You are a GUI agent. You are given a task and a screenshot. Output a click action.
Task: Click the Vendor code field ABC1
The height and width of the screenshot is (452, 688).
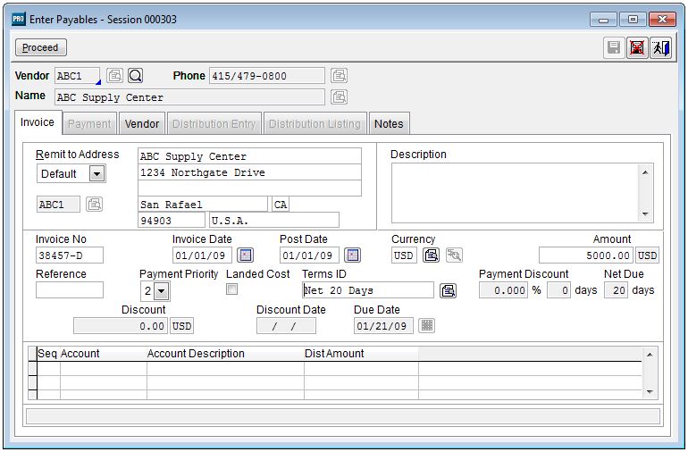pyautogui.click(x=77, y=76)
